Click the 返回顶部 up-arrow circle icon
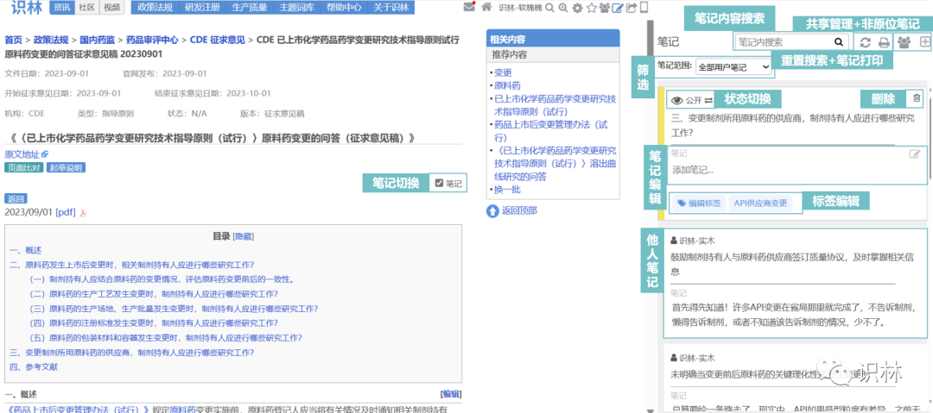This screenshot has width=933, height=413. point(492,210)
